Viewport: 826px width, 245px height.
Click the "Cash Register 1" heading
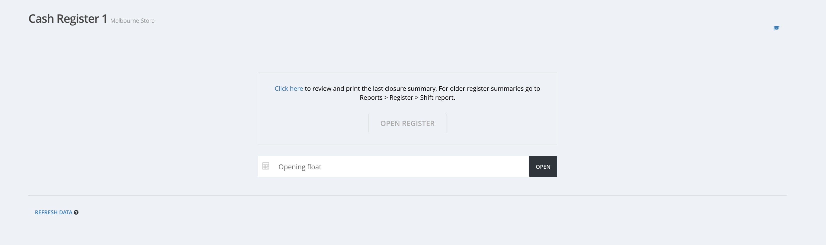(68, 19)
